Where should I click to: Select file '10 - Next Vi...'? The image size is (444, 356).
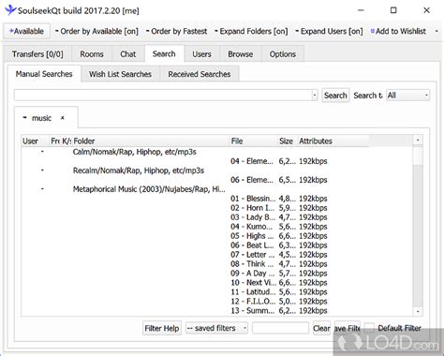pyautogui.click(x=253, y=283)
